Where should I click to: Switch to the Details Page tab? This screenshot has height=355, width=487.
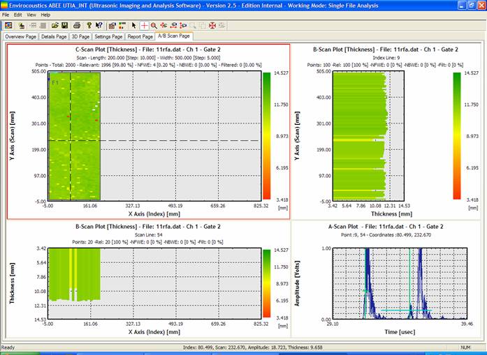coord(54,36)
